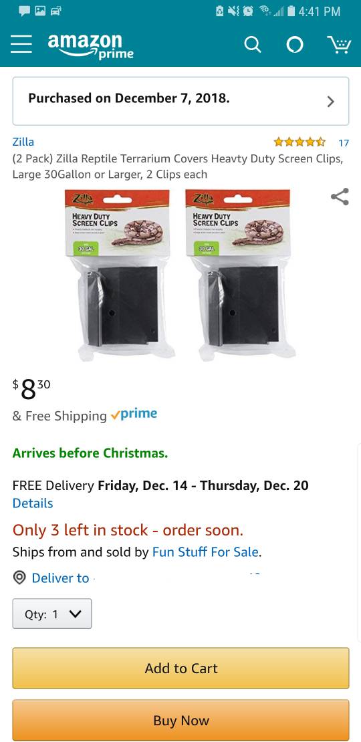Open the search magnifier icon
This screenshot has height=742, width=361.
tap(252, 45)
